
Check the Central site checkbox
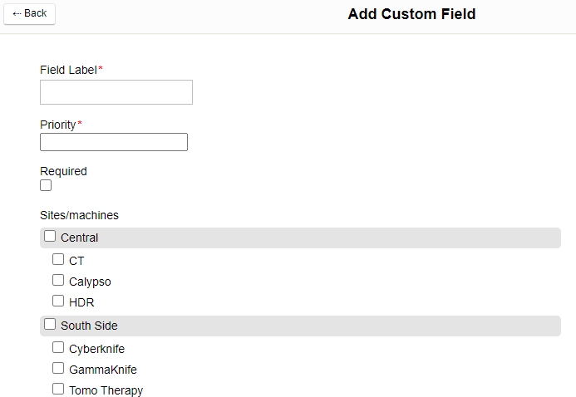(x=50, y=237)
